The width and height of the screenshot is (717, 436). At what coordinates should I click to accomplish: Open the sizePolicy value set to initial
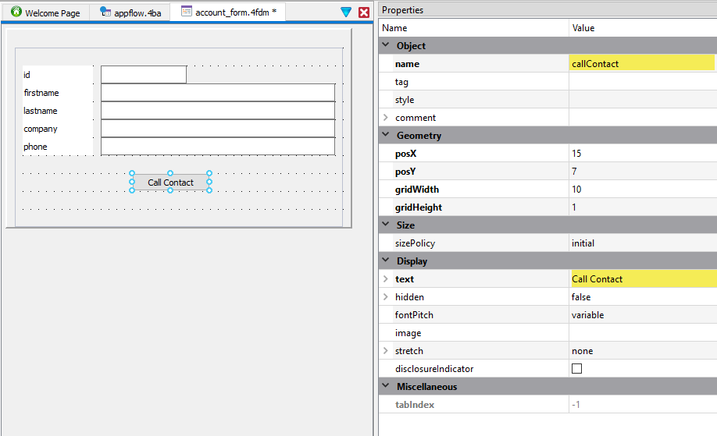(x=641, y=243)
